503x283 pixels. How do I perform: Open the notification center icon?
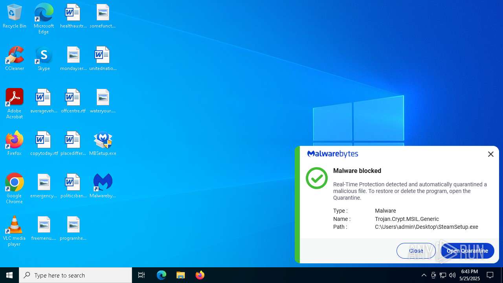click(x=490, y=275)
